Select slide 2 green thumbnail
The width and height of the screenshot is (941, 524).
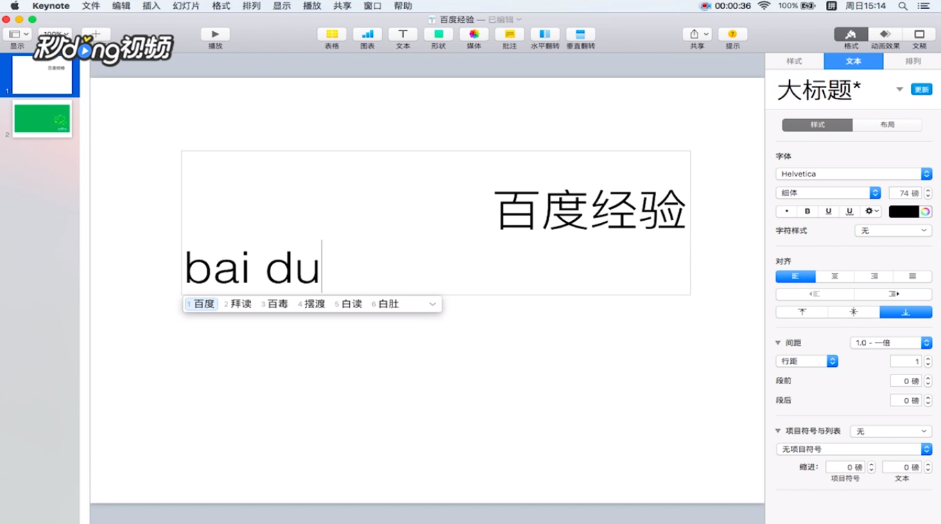[42, 119]
